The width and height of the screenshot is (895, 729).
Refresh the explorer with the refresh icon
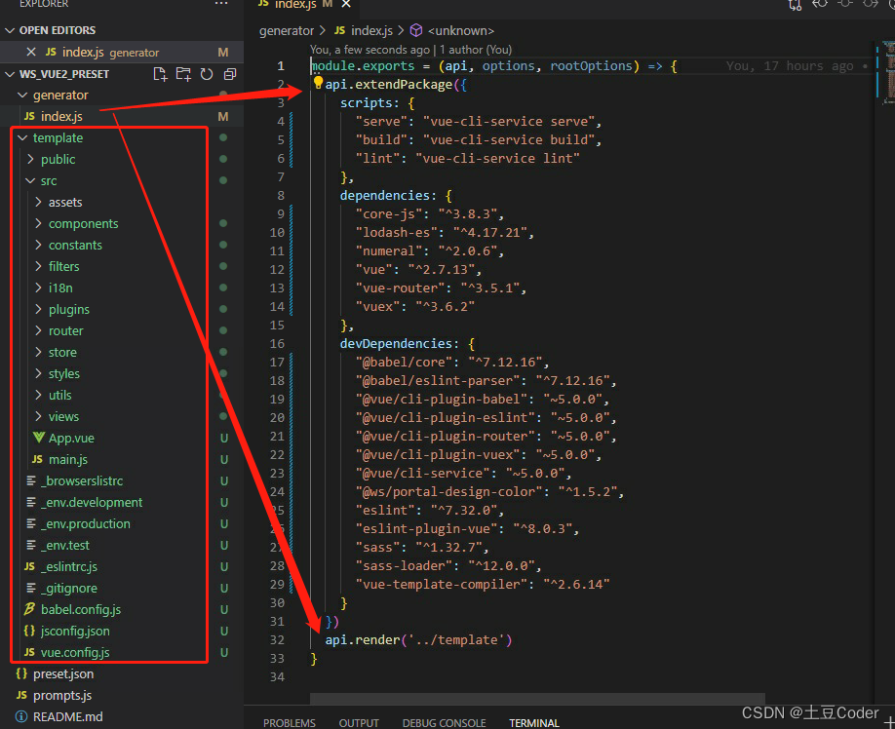coord(207,74)
